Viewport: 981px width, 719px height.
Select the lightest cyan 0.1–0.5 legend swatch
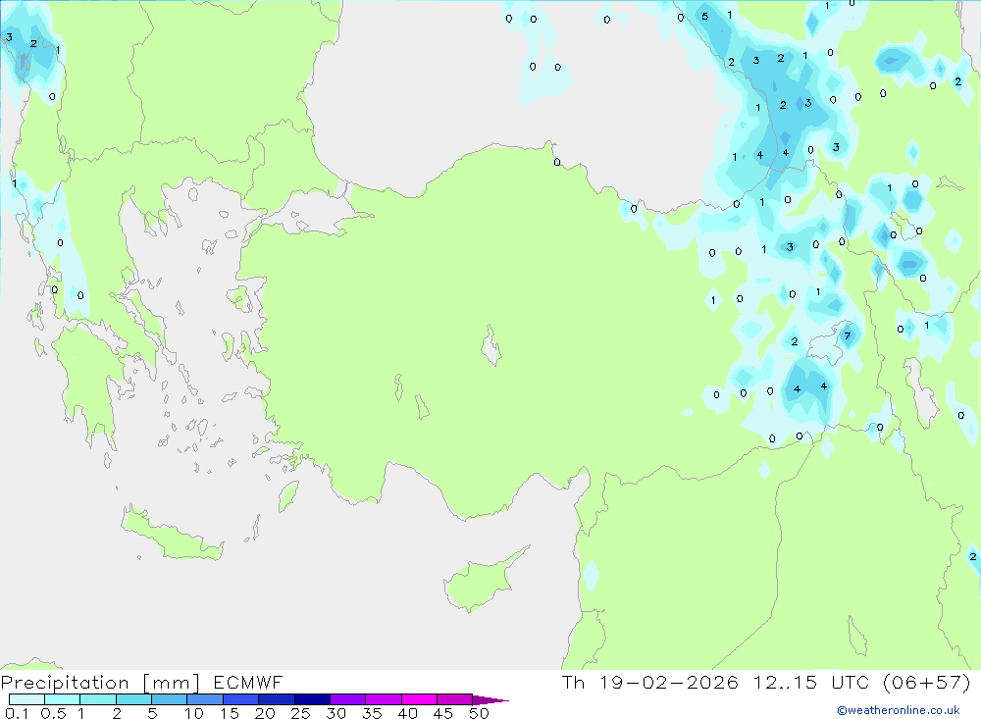click(26, 699)
